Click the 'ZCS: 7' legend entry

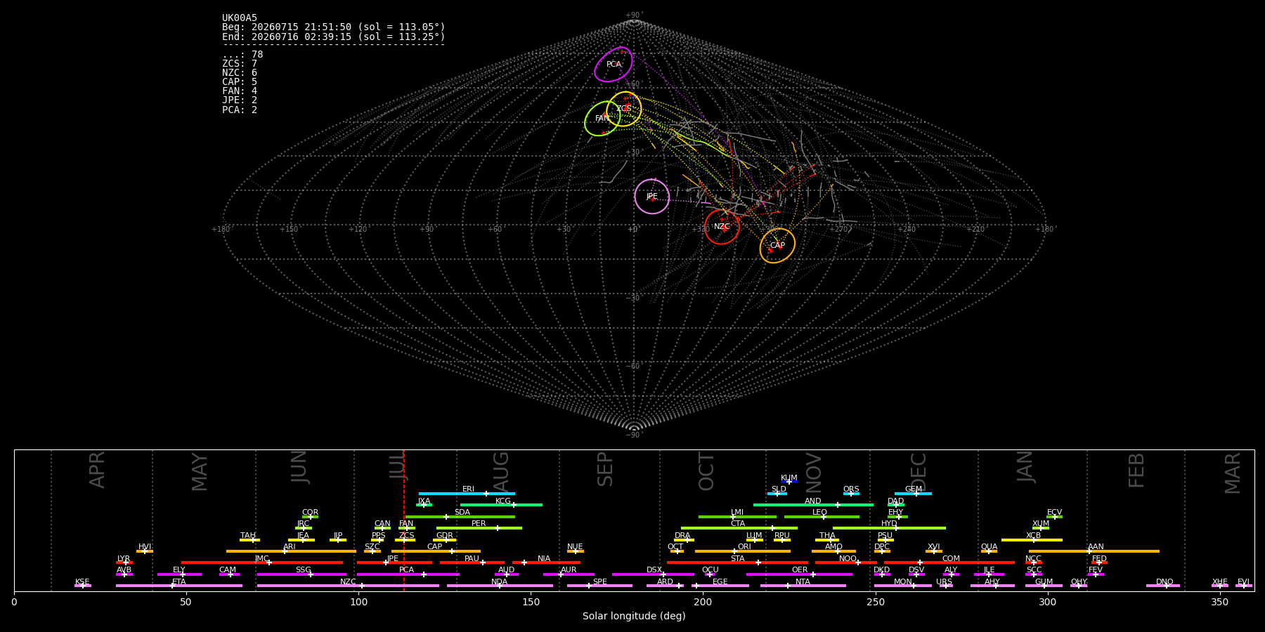point(240,64)
